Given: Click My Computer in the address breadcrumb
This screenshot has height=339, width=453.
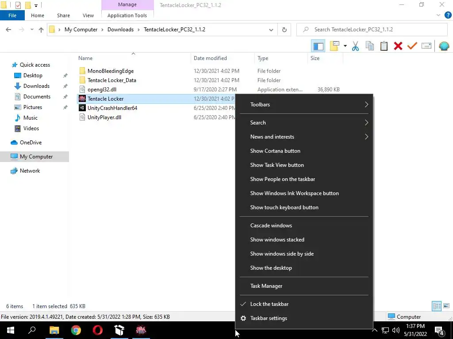Looking at the screenshot, I should [x=81, y=30].
